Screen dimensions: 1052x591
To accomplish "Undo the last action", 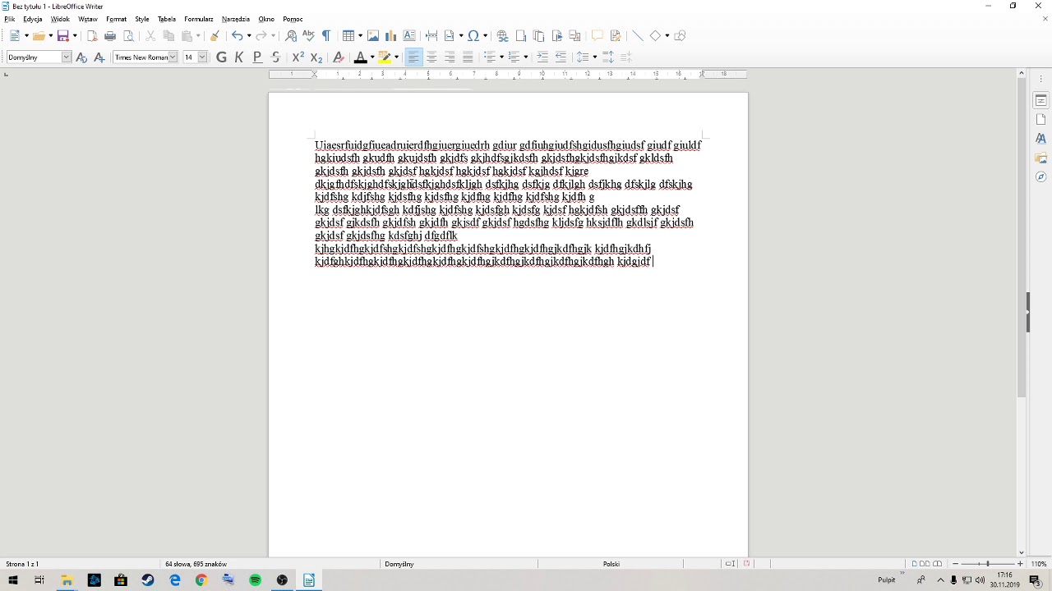I will (237, 36).
